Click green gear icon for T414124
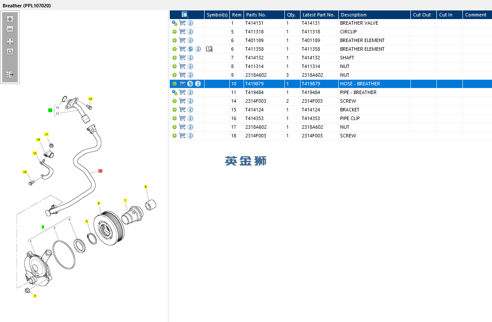The width and height of the screenshot is (492, 322). point(175,110)
